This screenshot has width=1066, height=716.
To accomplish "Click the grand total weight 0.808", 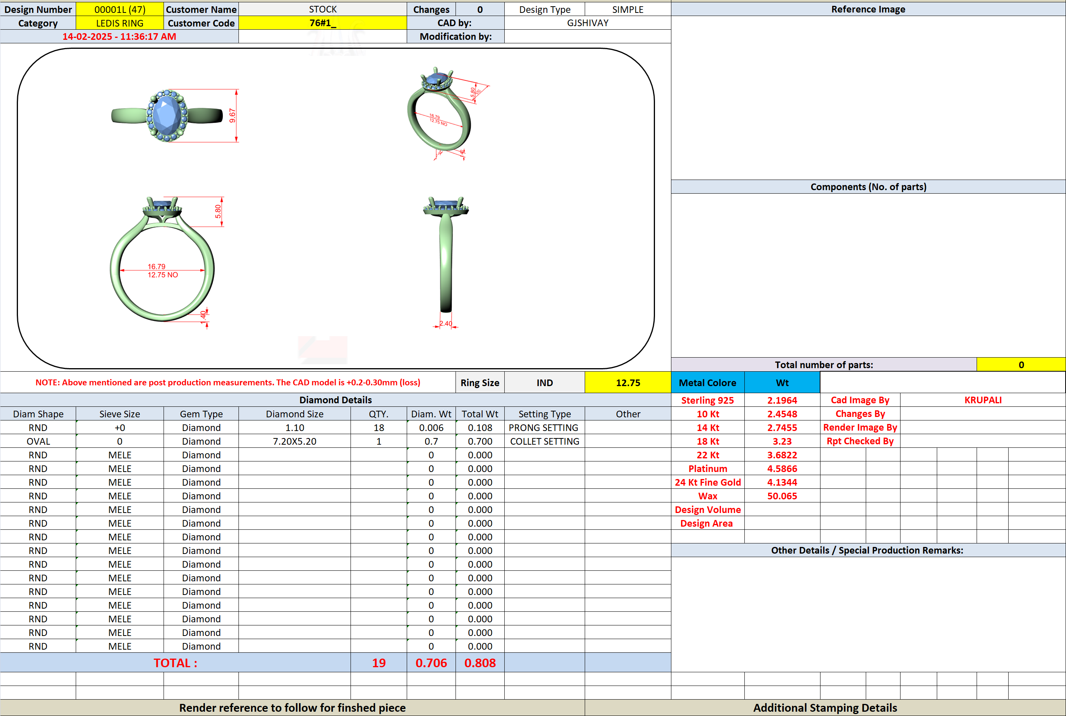I will point(480,663).
